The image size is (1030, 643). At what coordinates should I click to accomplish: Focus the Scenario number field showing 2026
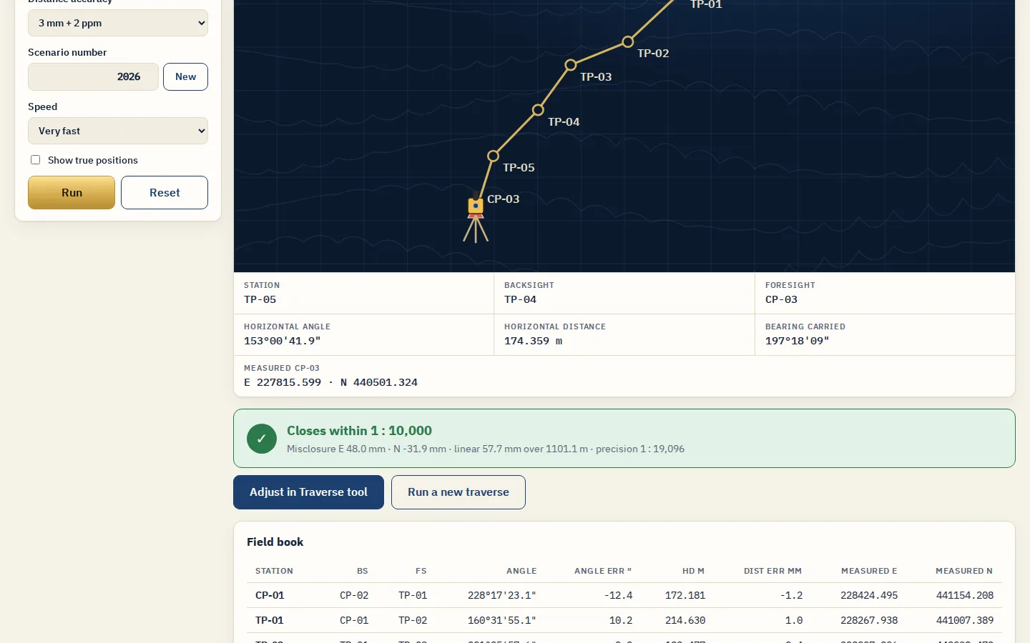[x=93, y=76]
